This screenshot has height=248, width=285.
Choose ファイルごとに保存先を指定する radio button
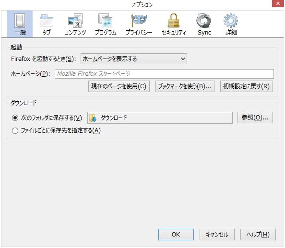(x=15, y=130)
